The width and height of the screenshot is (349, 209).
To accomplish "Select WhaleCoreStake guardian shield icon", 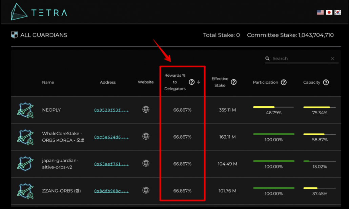I will pyautogui.click(x=25, y=137).
